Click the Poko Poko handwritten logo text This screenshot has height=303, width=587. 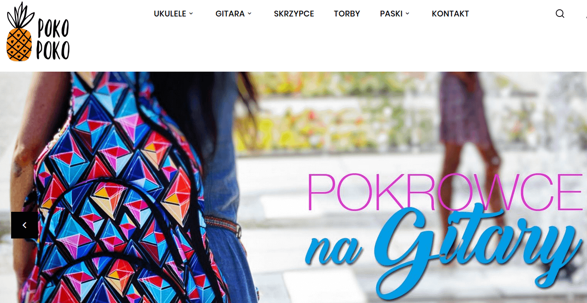point(53,40)
